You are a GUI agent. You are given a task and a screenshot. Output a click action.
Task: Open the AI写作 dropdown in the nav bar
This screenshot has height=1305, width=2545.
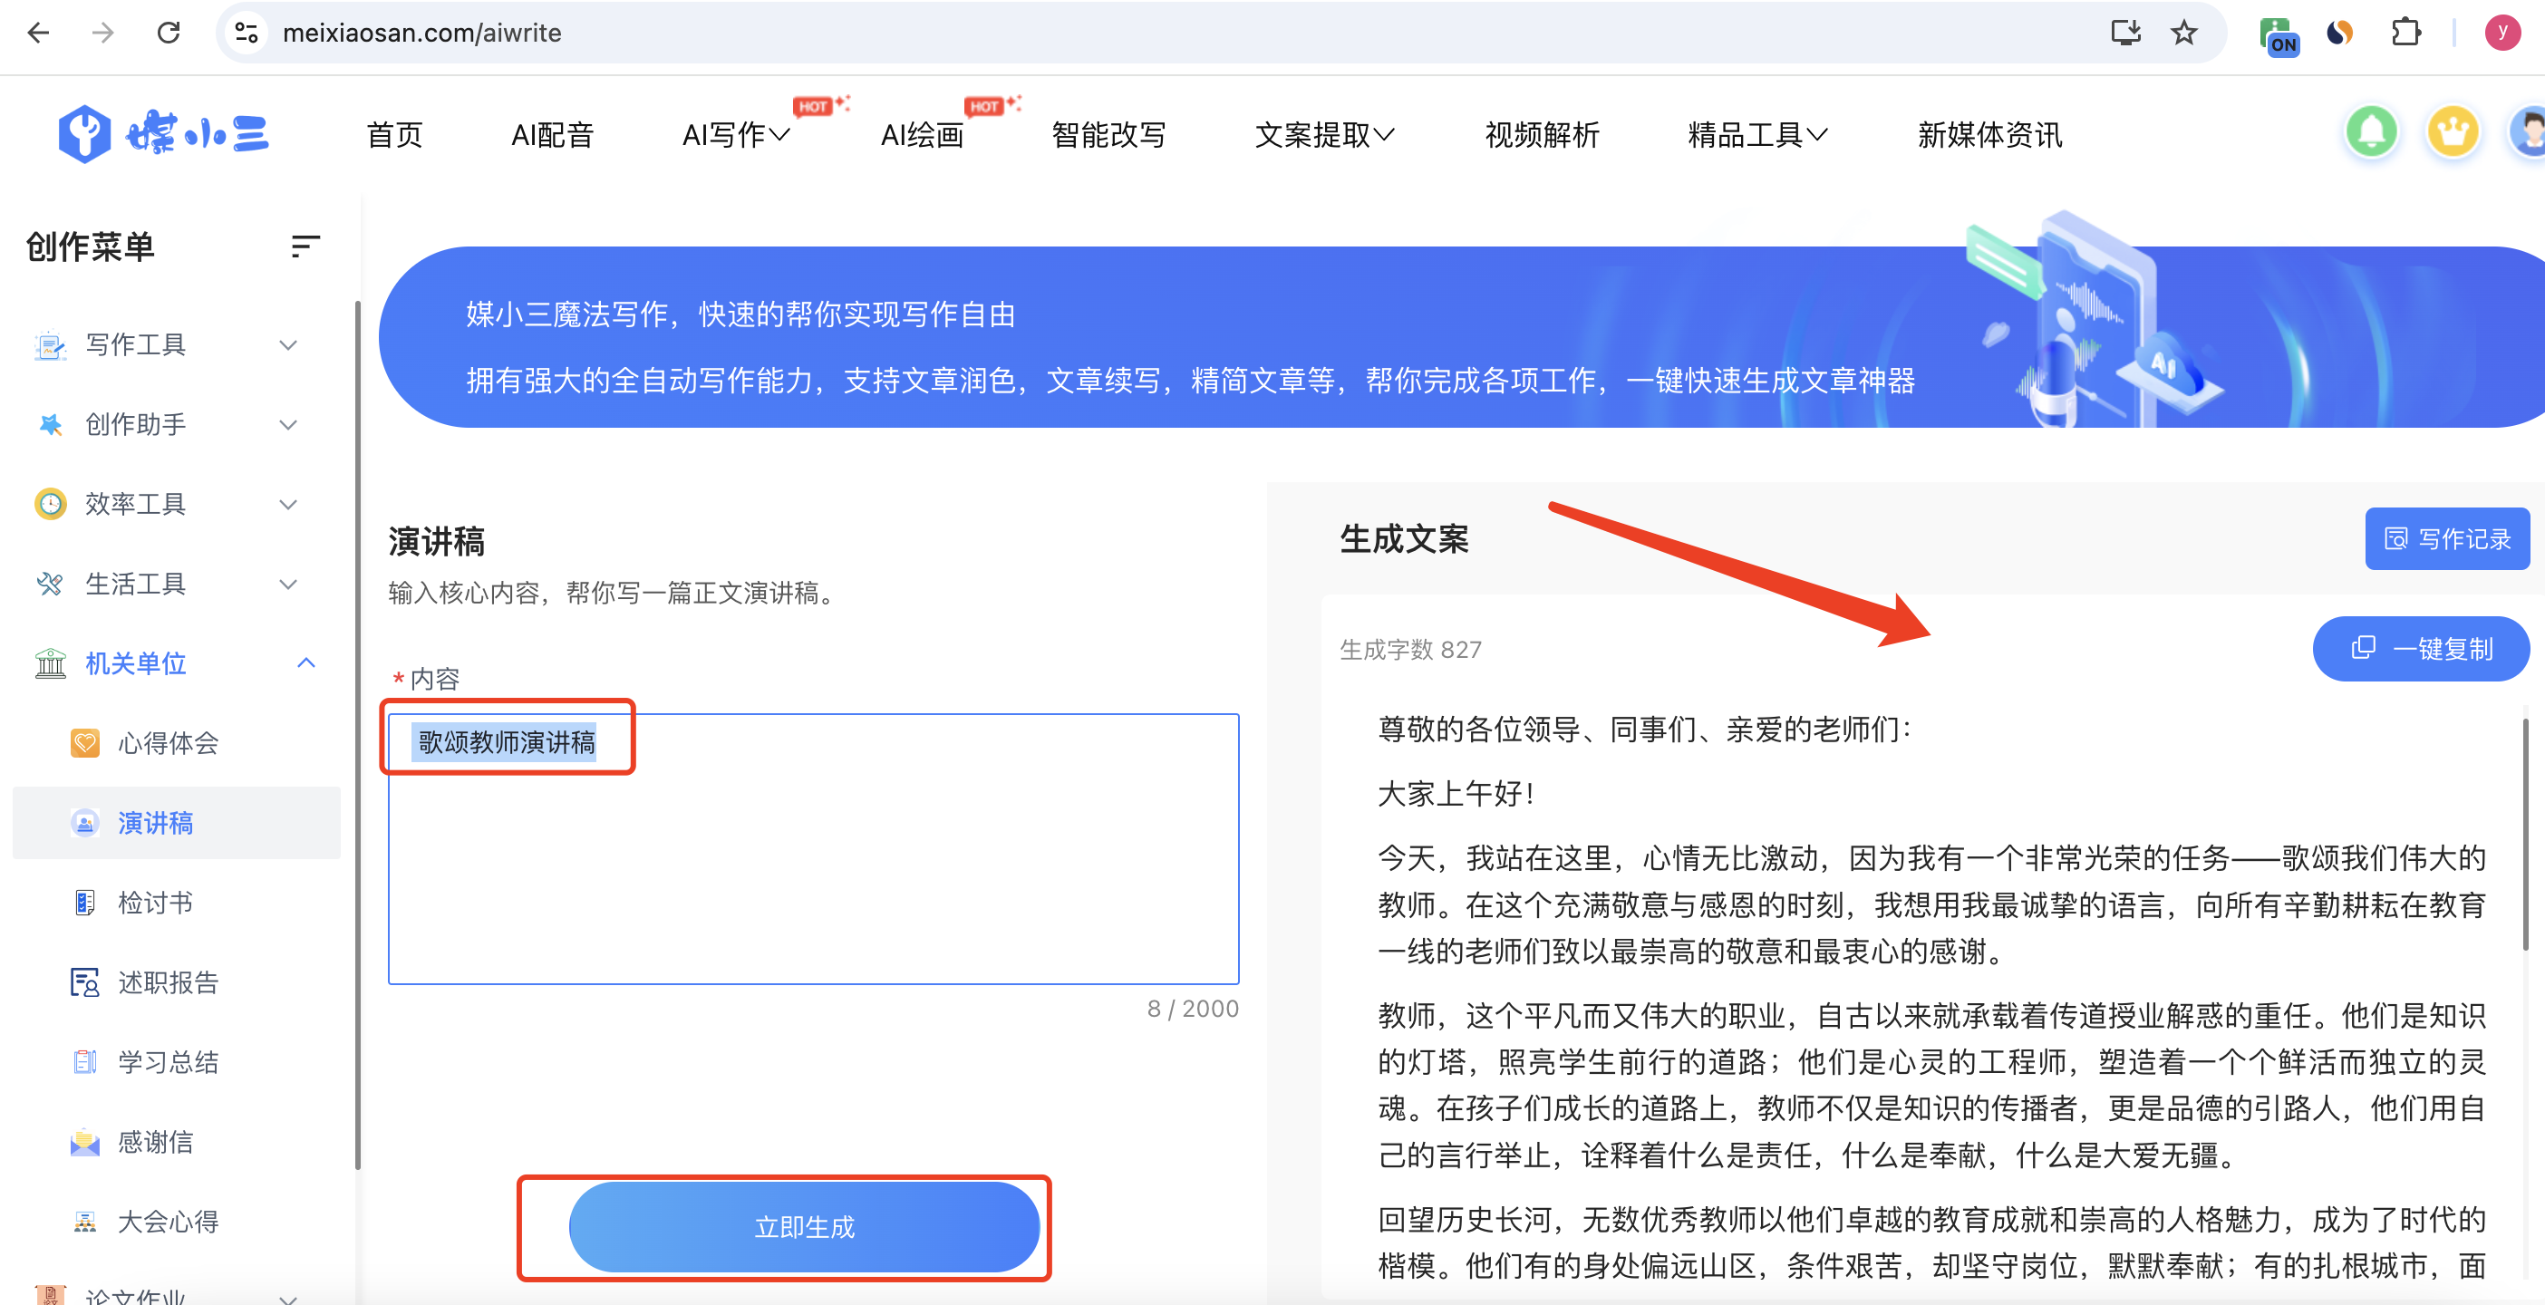pyautogui.click(x=735, y=135)
